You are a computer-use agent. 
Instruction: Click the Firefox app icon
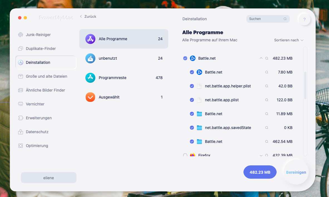click(x=193, y=155)
